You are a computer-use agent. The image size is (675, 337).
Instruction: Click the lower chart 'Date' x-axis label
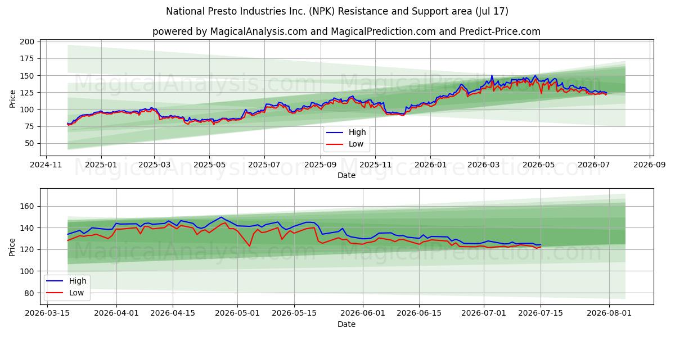point(346,324)
